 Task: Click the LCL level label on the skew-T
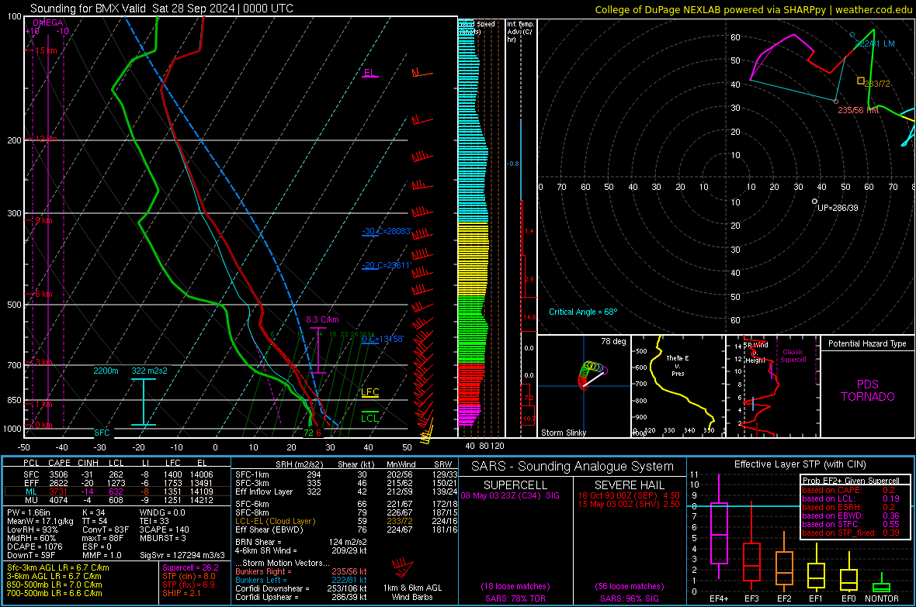[370, 418]
